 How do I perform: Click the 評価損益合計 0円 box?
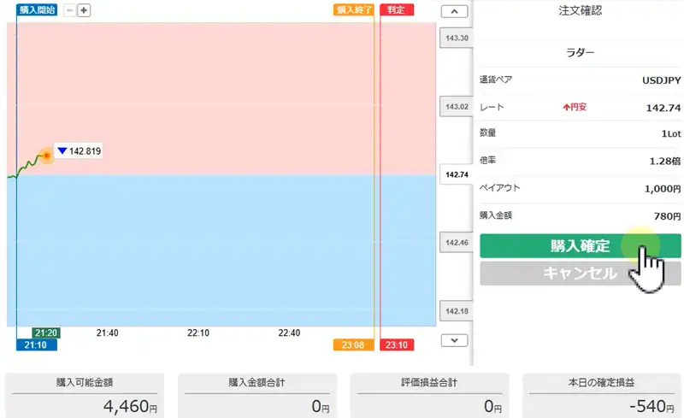(429, 395)
